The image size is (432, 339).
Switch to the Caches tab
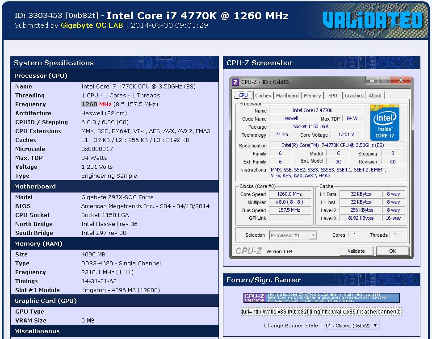click(x=263, y=96)
